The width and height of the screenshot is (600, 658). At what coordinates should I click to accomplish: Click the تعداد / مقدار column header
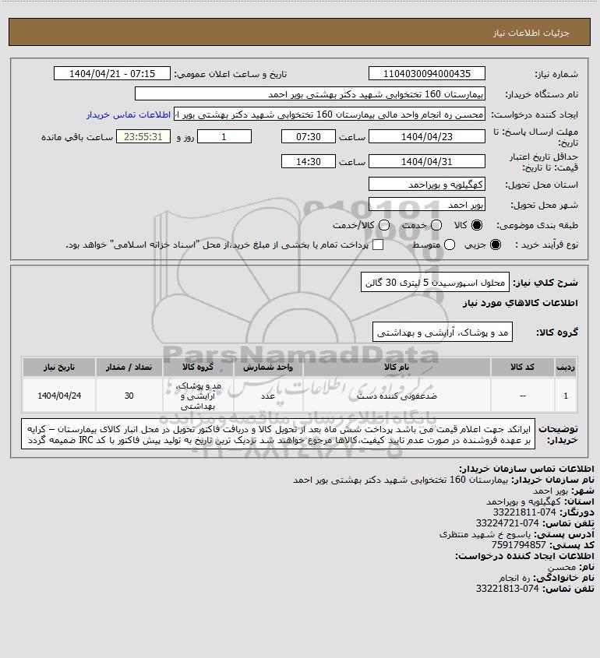[x=129, y=367]
